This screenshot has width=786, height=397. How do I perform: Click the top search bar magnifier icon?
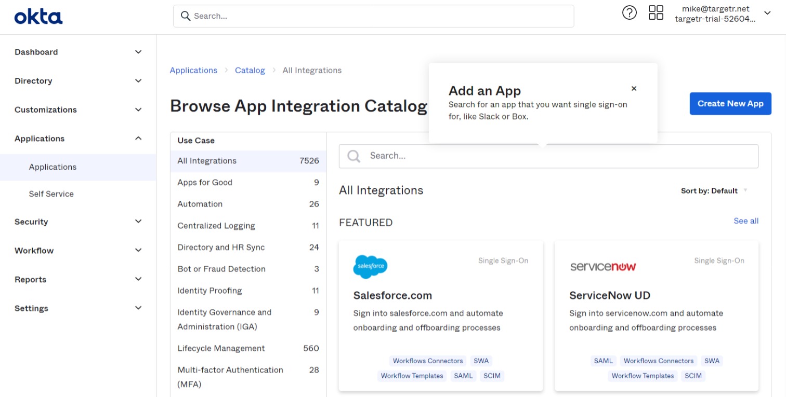click(x=186, y=16)
